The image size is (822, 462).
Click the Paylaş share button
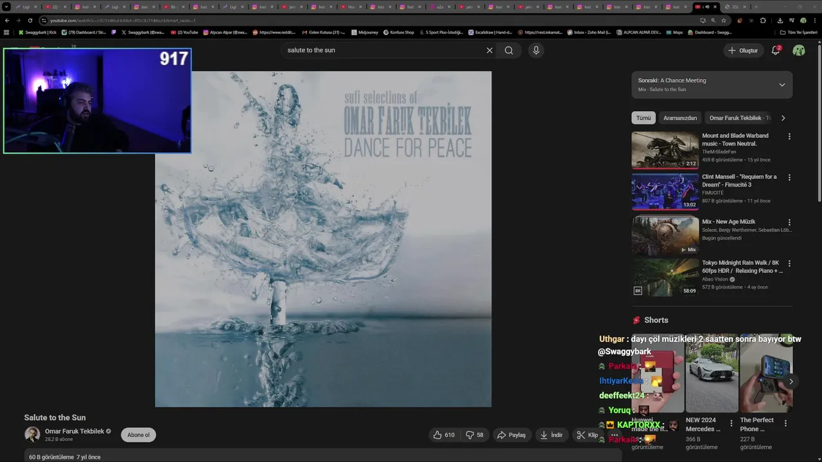tap(511, 435)
